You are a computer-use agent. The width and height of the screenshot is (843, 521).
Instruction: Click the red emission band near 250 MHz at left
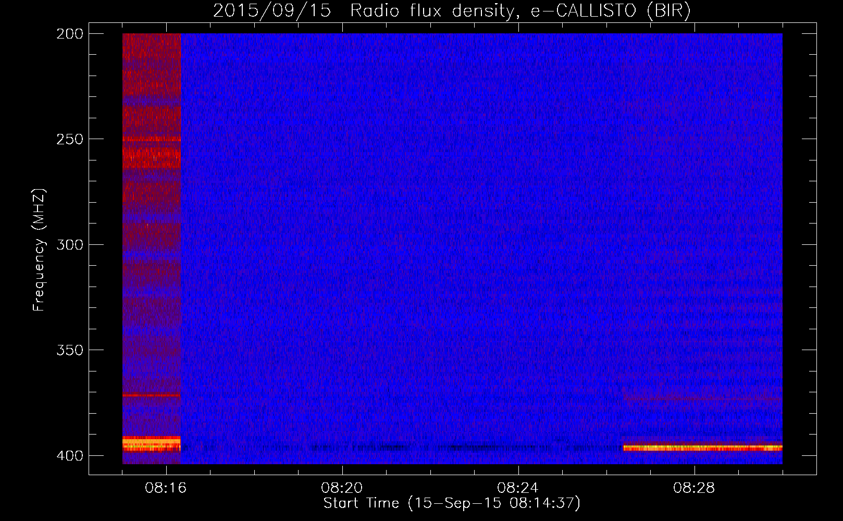tap(152, 139)
